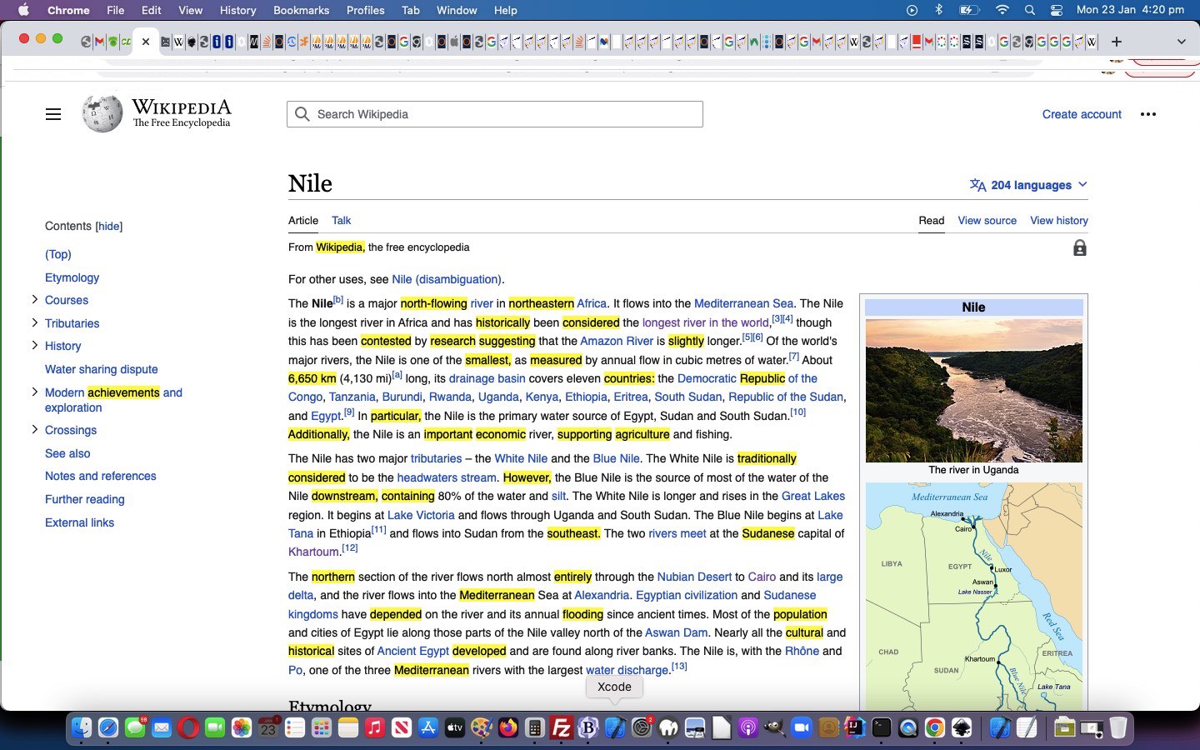The image size is (1200, 750).
Task: Select the Read tab
Action: (x=932, y=220)
